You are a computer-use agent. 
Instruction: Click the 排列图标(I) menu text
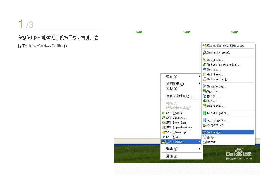coord(175,84)
